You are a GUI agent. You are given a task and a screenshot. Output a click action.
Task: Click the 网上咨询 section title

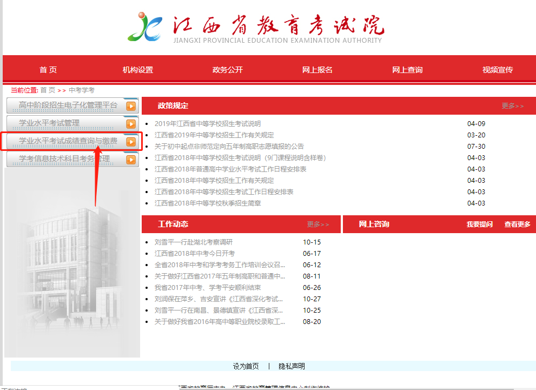coord(374,224)
